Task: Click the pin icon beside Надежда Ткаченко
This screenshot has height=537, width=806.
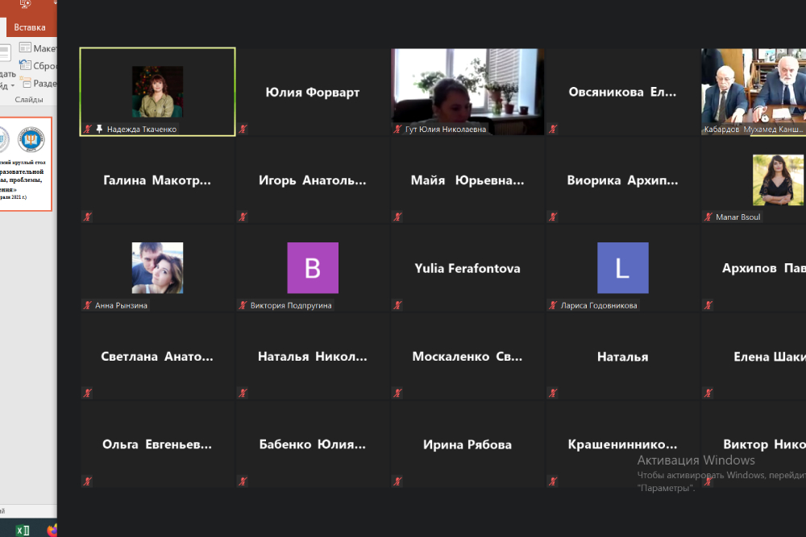Action: click(99, 129)
